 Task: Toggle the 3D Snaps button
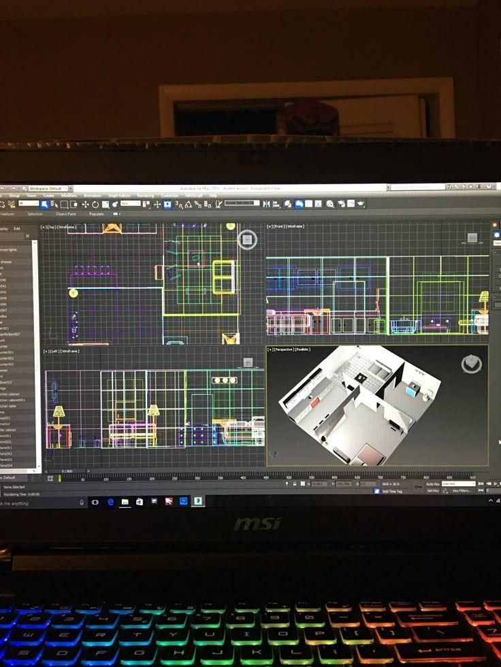coord(178,204)
